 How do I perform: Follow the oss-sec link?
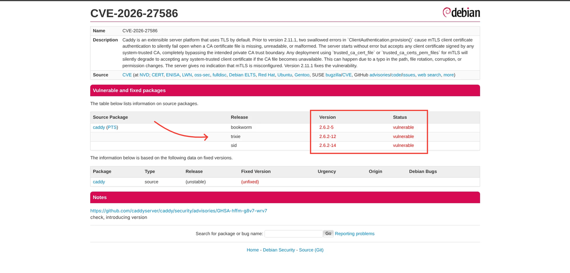coord(202,75)
